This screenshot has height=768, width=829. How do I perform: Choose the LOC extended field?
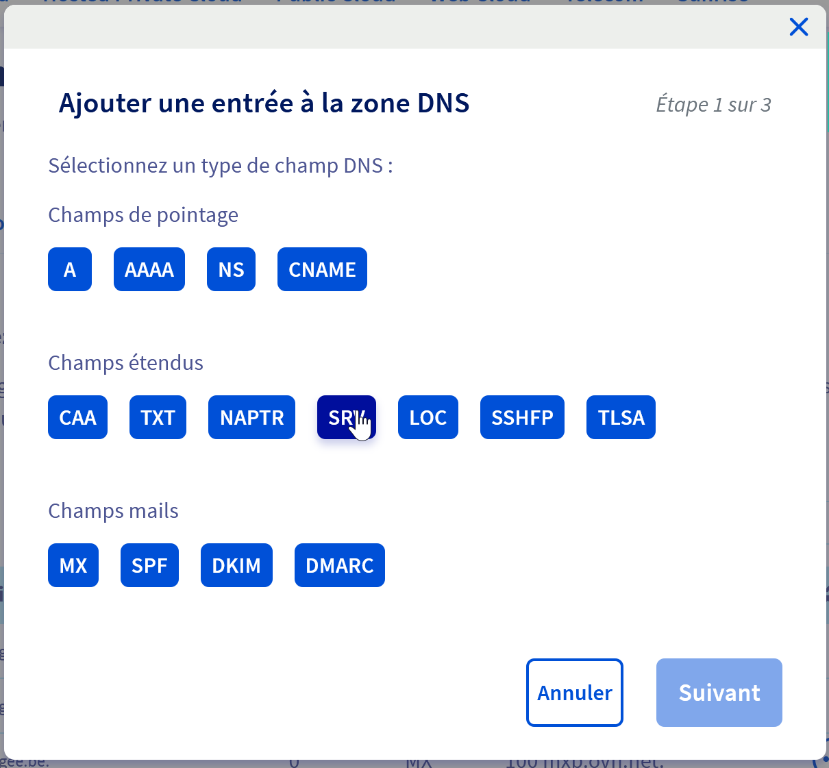point(428,417)
